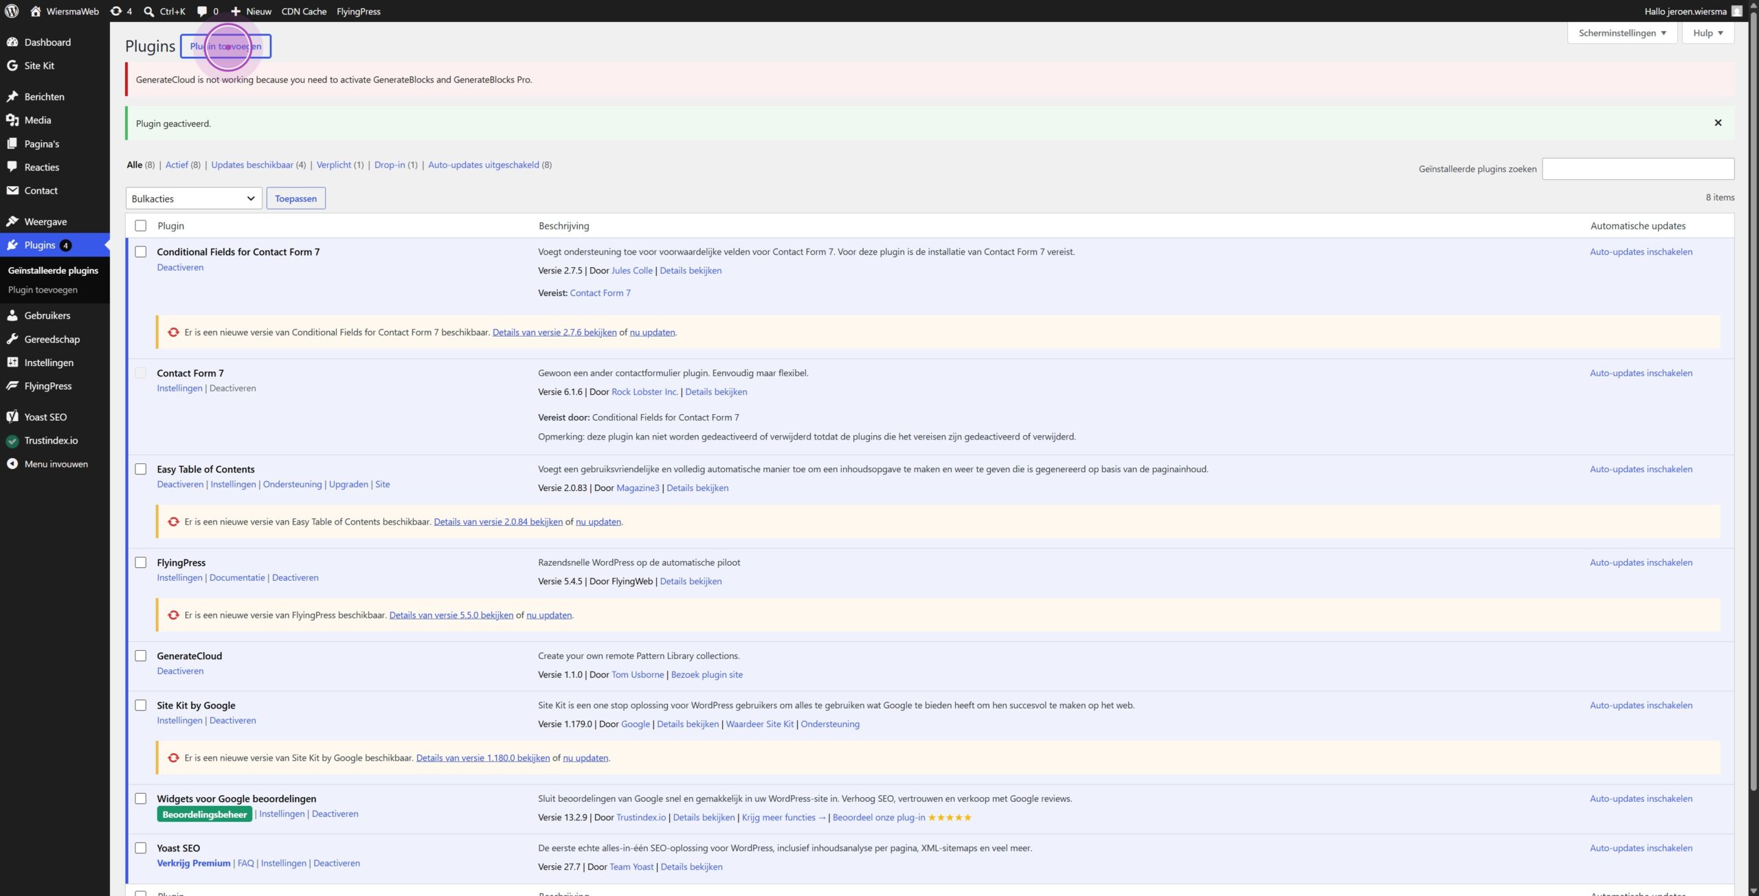The width and height of the screenshot is (1759, 896).
Task: Click Toepassen button
Action: [x=295, y=198]
